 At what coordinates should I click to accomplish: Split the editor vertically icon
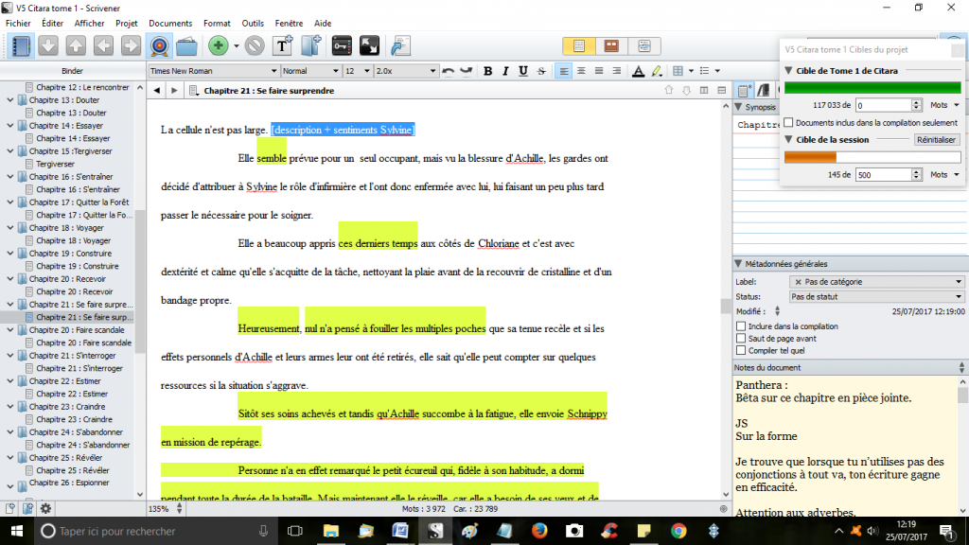704,90
